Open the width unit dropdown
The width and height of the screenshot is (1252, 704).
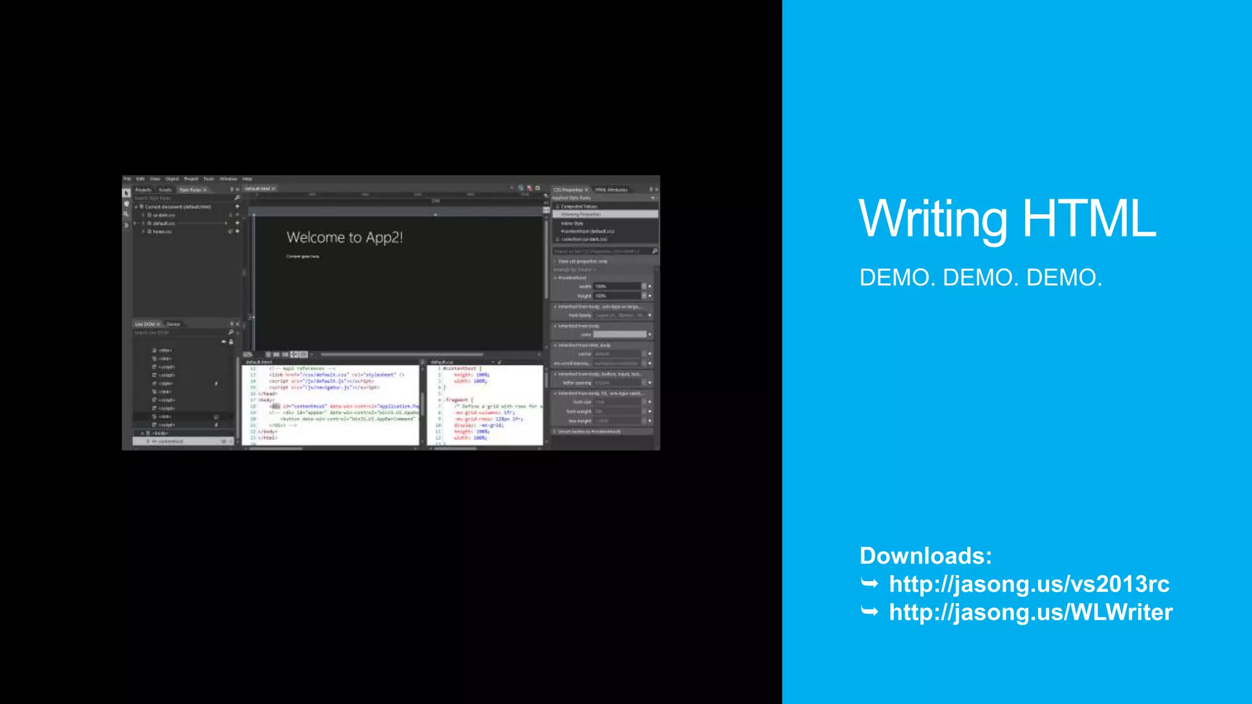click(x=644, y=287)
